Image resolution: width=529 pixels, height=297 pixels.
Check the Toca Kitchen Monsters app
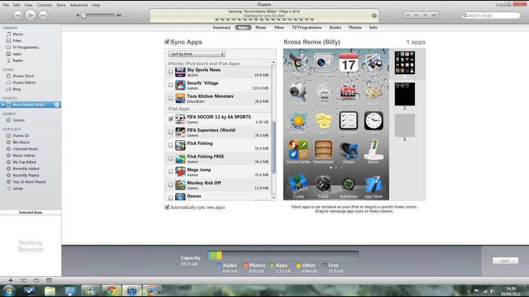[x=171, y=98]
